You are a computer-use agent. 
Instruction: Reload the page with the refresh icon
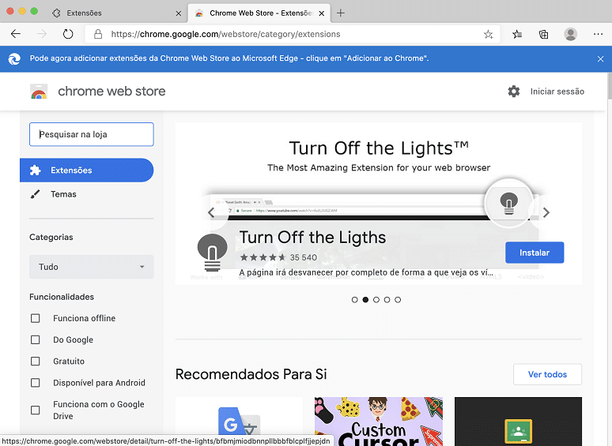coord(68,34)
